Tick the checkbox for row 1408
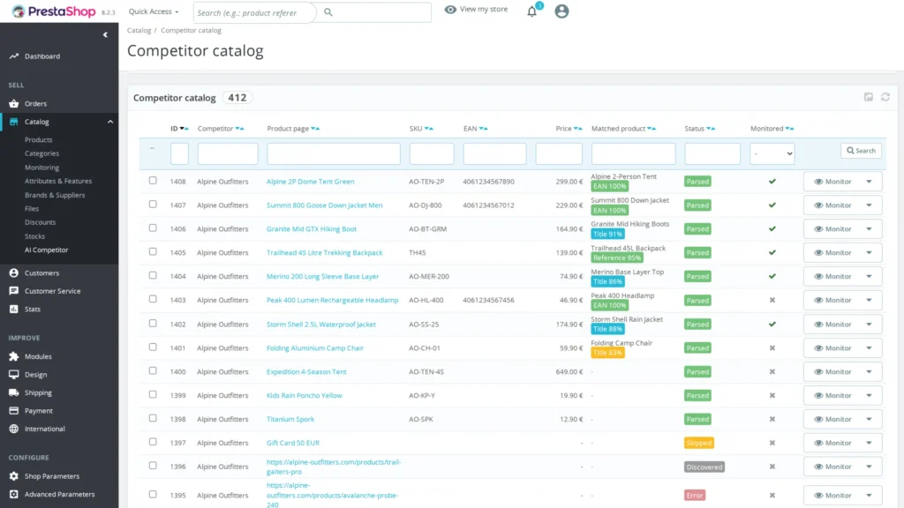Screen dimensions: 904x508 (x=153, y=180)
